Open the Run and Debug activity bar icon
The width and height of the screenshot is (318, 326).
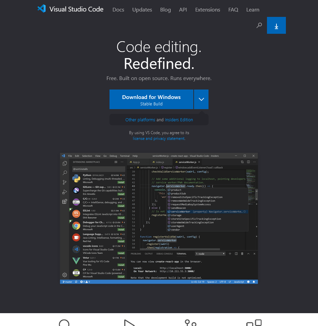pyautogui.click(x=65, y=192)
